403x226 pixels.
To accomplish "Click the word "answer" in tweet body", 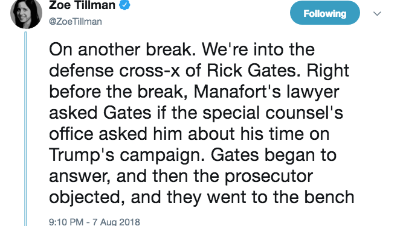I will [x=79, y=177].
